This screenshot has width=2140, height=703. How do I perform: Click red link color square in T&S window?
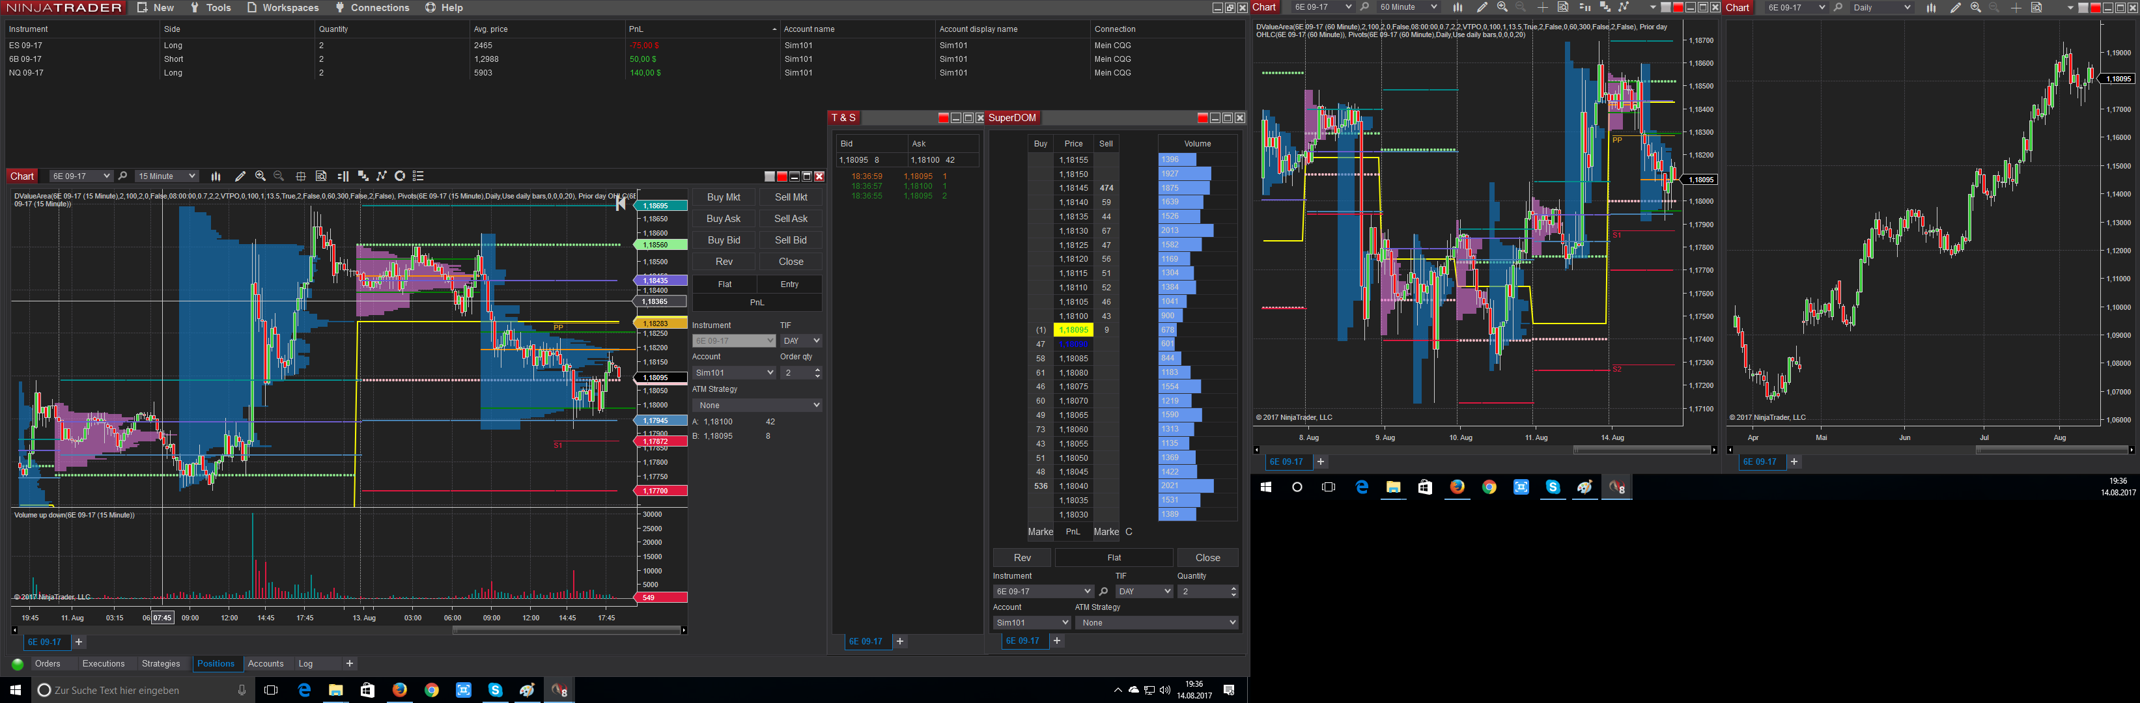943,118
